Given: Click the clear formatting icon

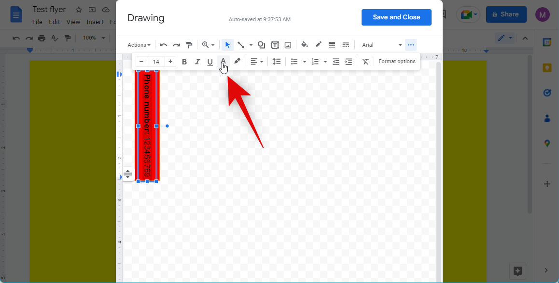Looking at the screenshot, I should pos(365,61).
